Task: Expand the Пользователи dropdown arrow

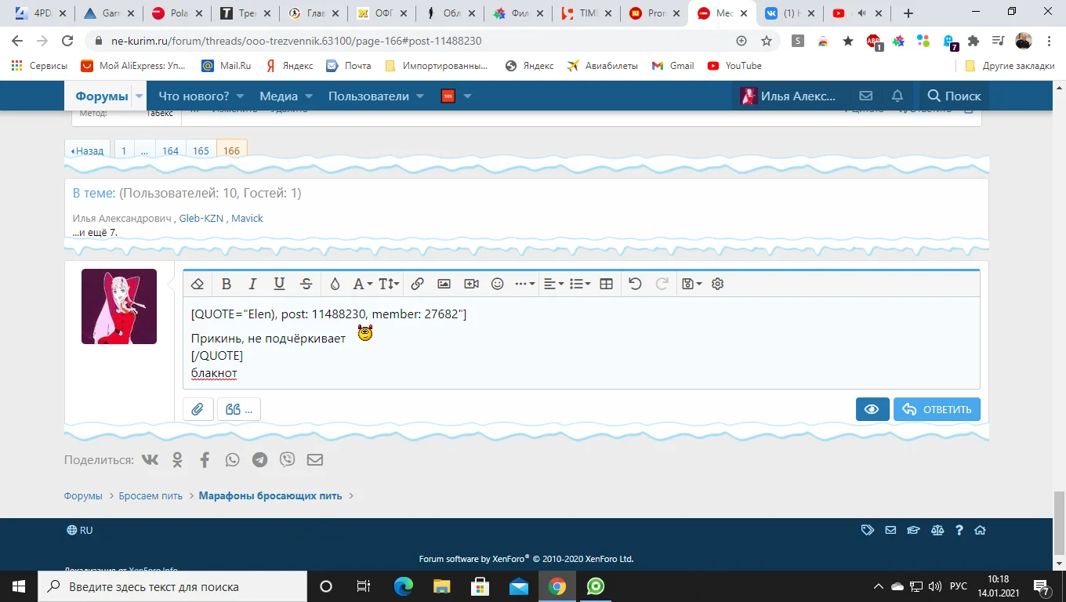Action: tap(420, 96)
